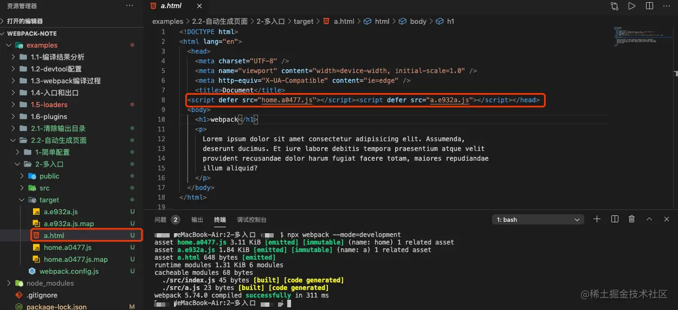This screenshot has width=678, height=310.
Task: Follow a.e932a.js script src link
Action: point(449,100)
